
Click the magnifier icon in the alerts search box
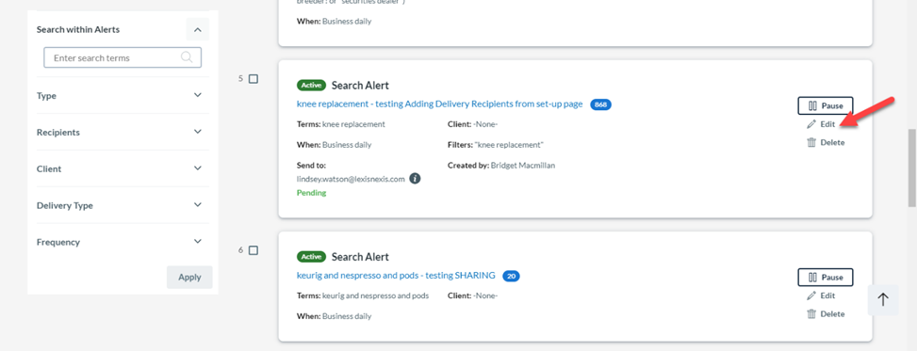click(x=187, y=57)
